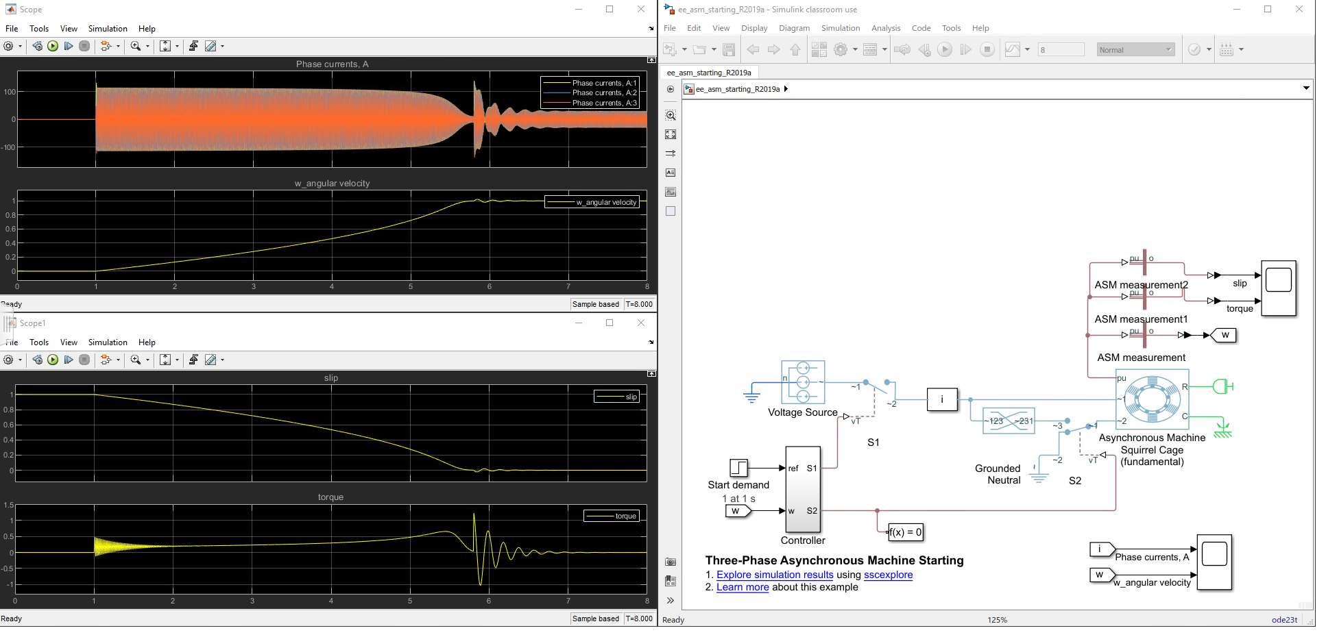Open the simulation mode dropdown showing Normal
Screen dimensions: 1326x637
pos(1135,49)
